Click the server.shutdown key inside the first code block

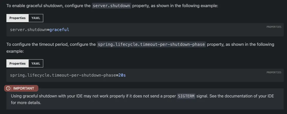[28, 30]
